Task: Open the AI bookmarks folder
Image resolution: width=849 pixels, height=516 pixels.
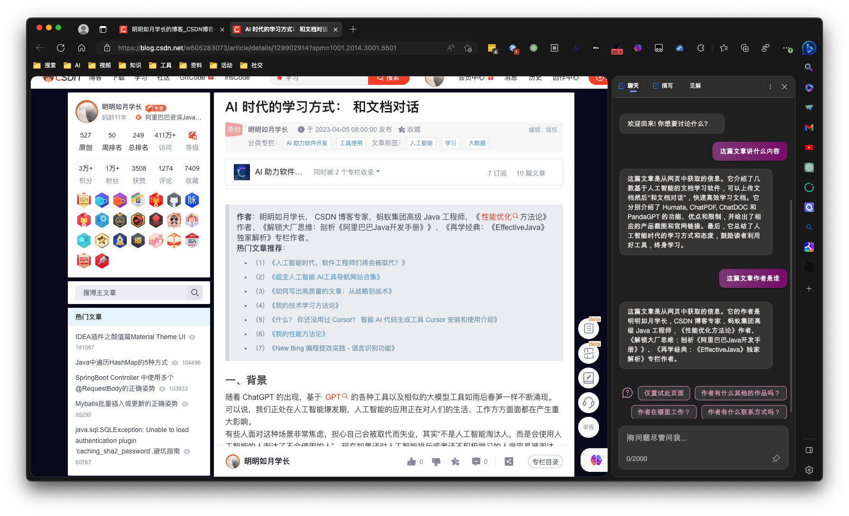Action: point(72,65)
